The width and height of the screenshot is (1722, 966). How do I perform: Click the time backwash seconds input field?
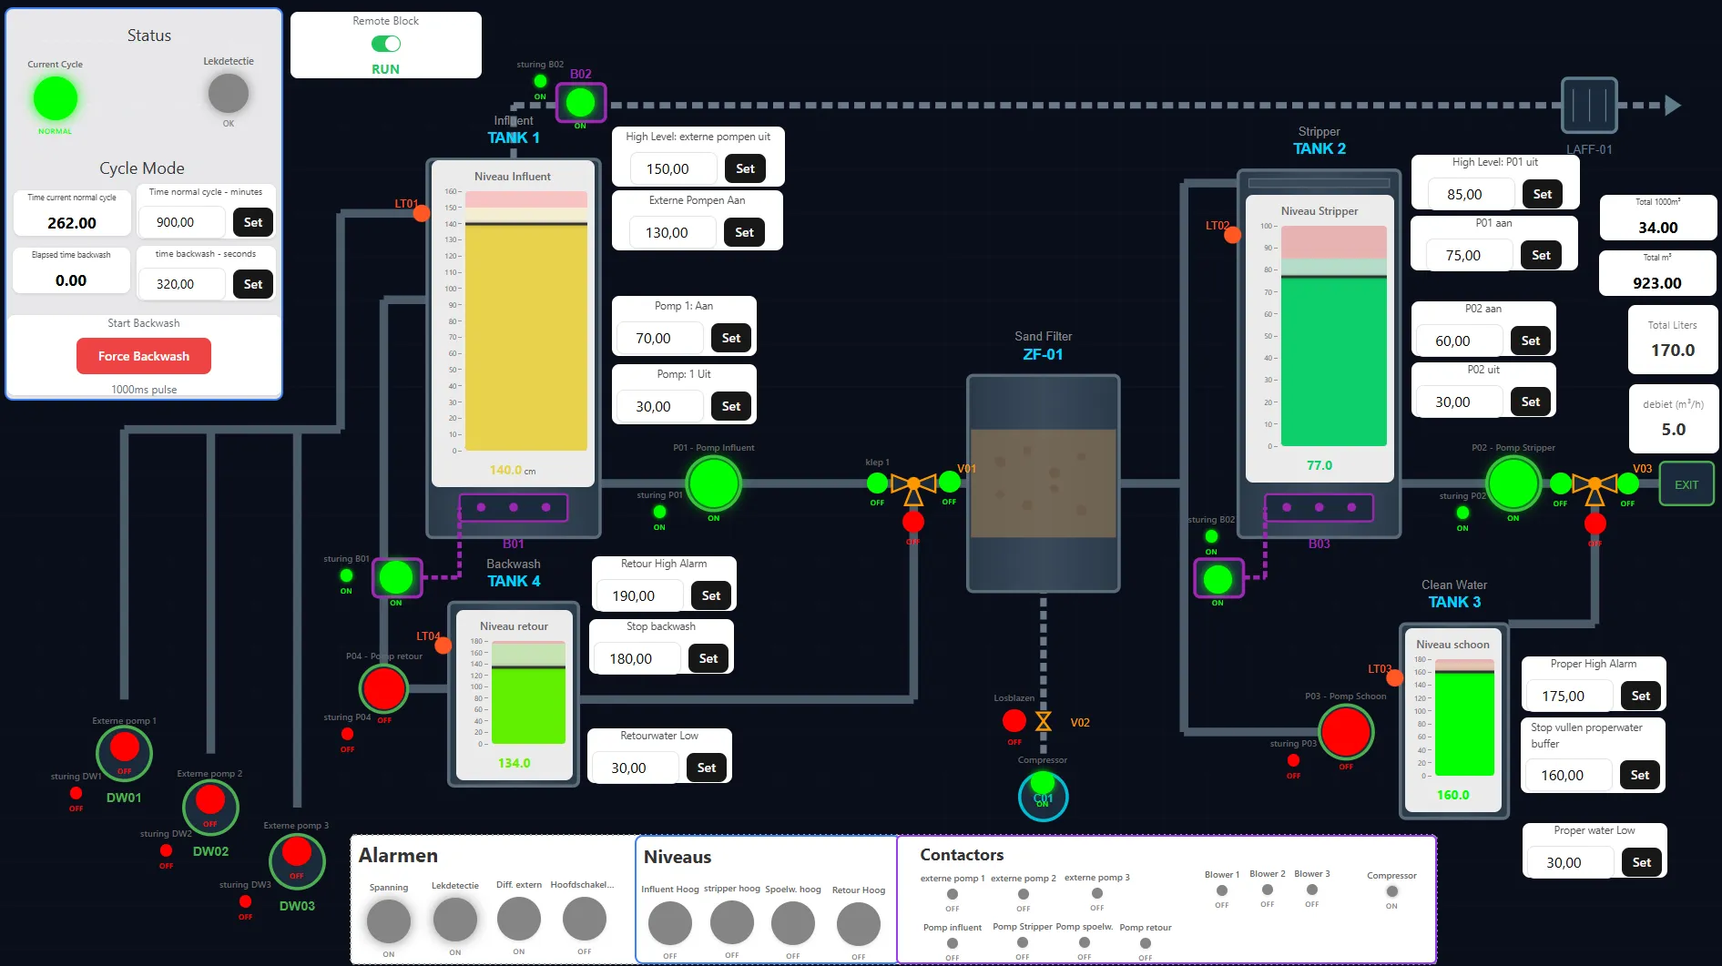182,284
